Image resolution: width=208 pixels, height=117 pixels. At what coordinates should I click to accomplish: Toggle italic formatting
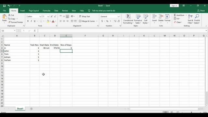tap(31, 21)
